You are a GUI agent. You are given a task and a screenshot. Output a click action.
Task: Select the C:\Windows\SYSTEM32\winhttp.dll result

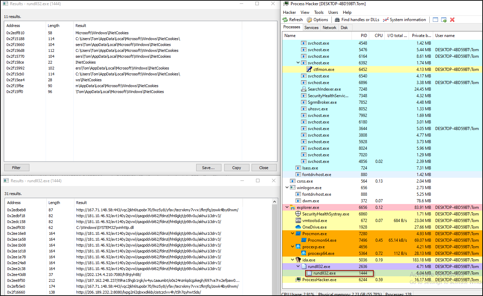pyautogui.click(x=138, y=228)
